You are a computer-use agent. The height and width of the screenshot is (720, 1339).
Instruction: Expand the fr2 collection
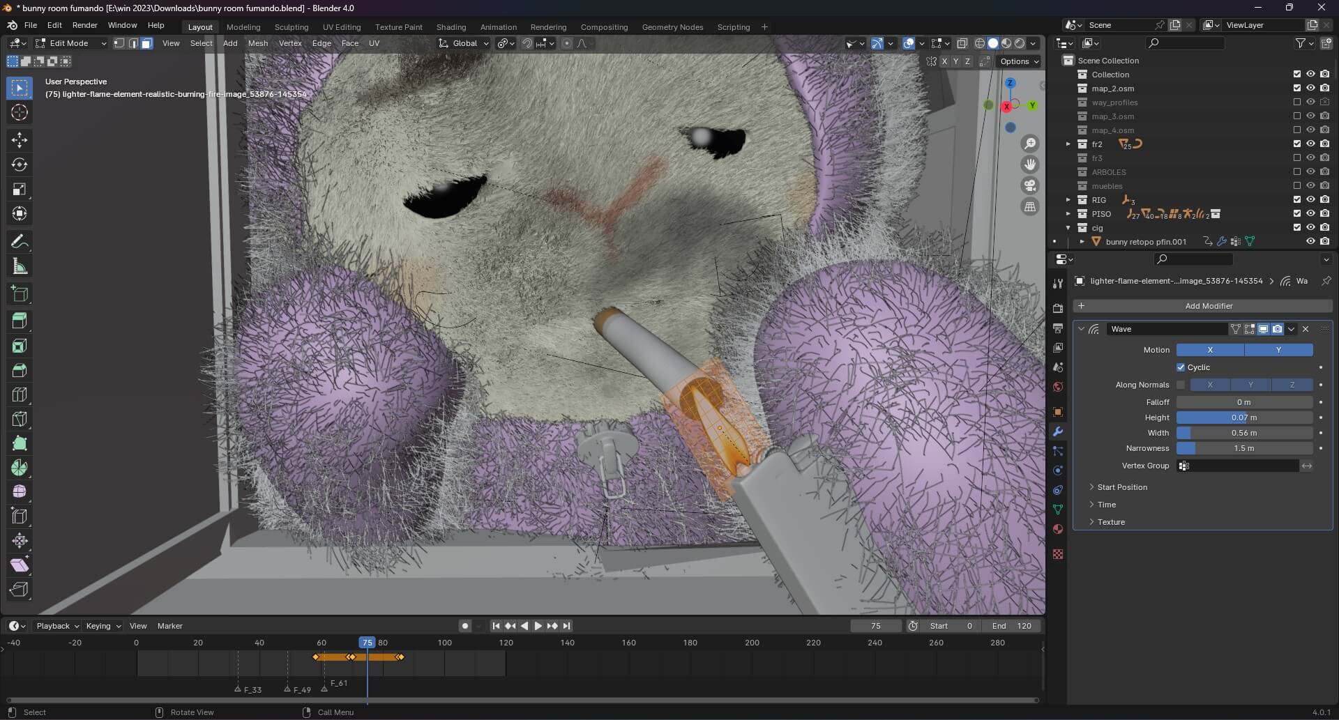pyautogui.click(x=1068, y=144)
